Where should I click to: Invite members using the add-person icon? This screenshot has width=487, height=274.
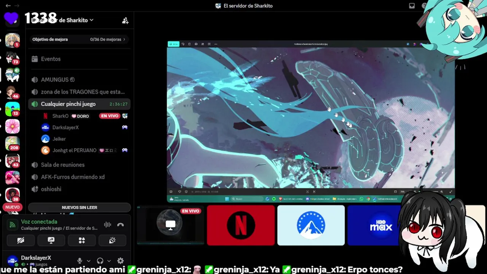(x=125, y=21)
